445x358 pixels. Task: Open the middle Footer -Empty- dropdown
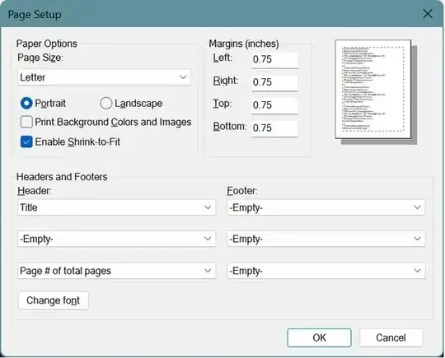(x=326, y=239)
